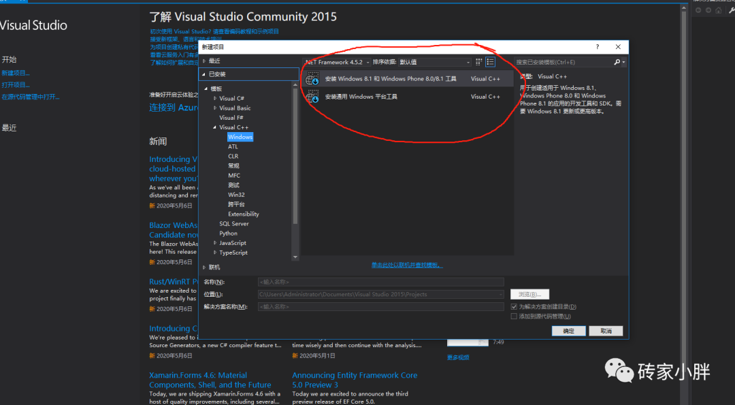Open Announcing Entity Framework Core article

tap(355, 380)
